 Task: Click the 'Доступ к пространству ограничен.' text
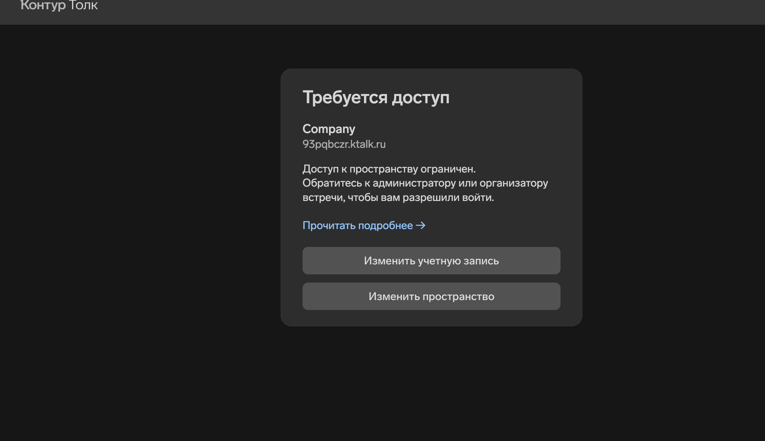(389, 169)
